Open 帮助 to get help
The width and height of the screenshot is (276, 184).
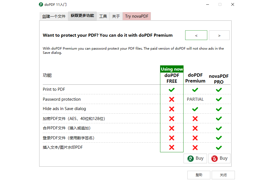(199, 175)
